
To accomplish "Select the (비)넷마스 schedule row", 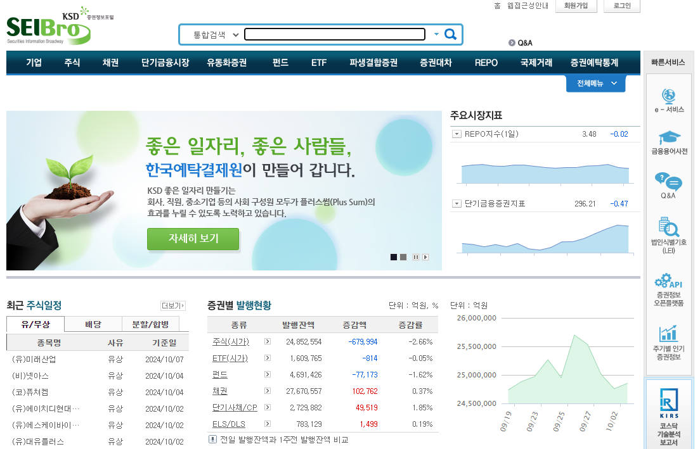I will coord(98,376).
